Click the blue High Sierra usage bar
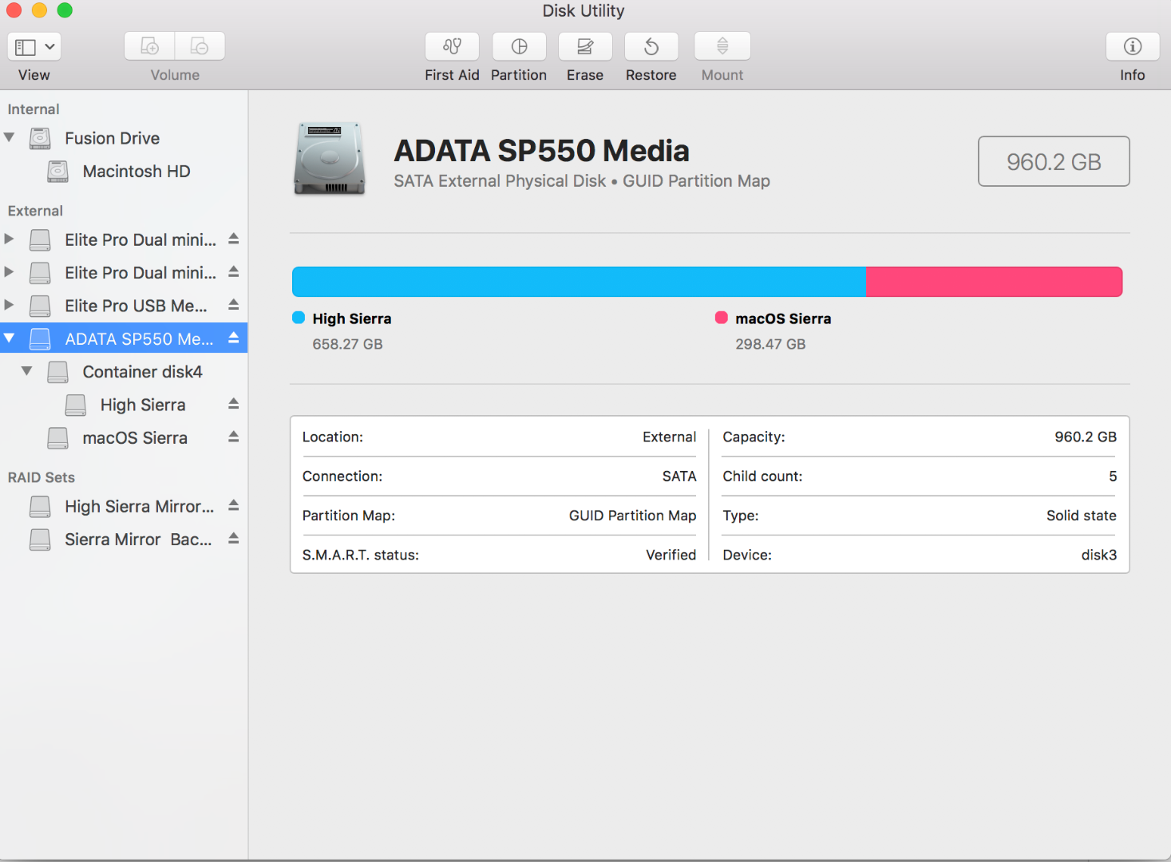The image size is (1171, 862). pos(579,282)
